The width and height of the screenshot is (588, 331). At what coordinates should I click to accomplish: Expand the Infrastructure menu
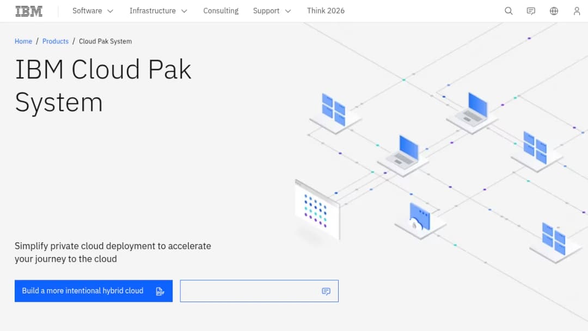(x=158, y=11)
